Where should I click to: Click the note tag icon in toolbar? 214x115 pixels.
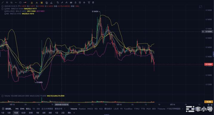58,2
